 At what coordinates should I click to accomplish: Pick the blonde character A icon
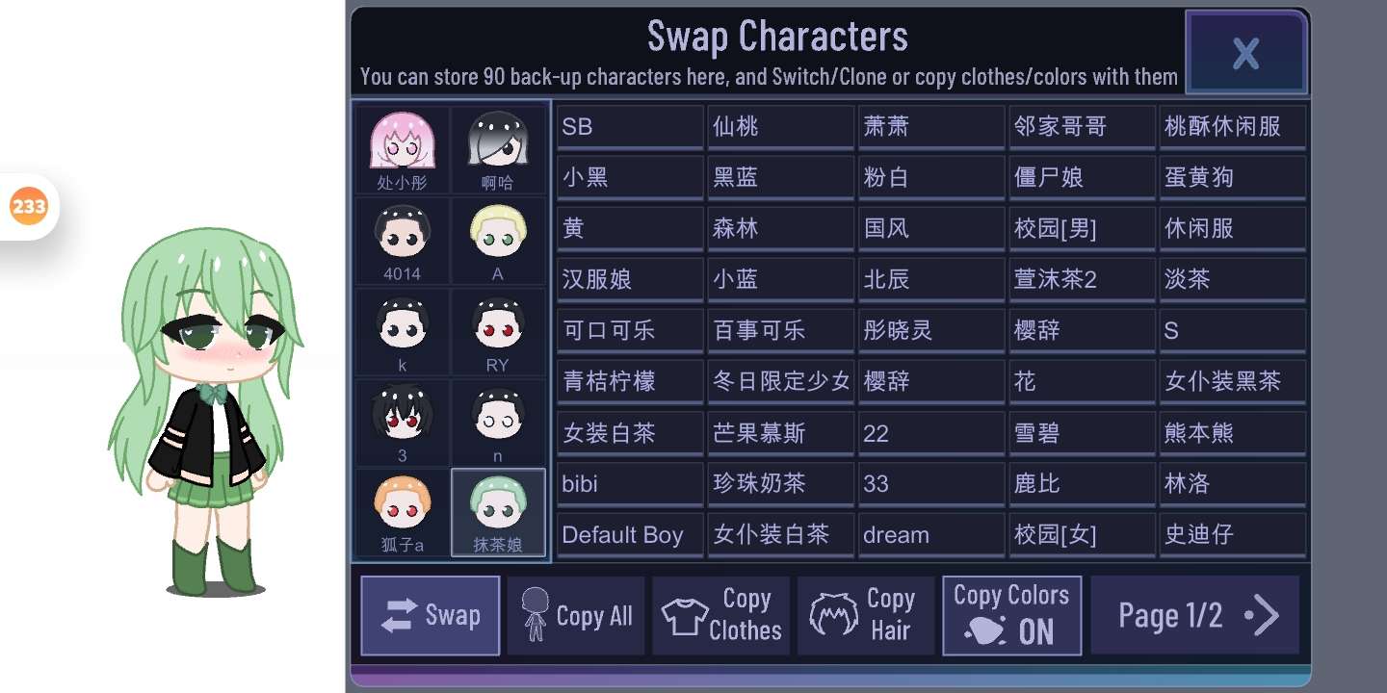(498, 241)
